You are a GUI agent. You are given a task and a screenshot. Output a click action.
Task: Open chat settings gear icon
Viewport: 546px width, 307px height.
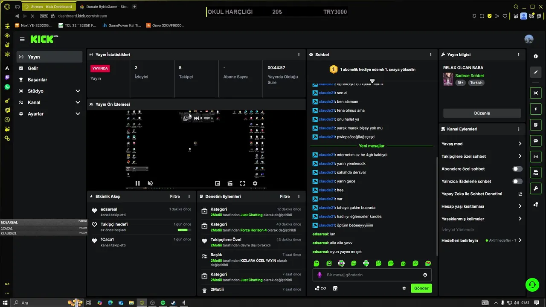click(404, 288)
